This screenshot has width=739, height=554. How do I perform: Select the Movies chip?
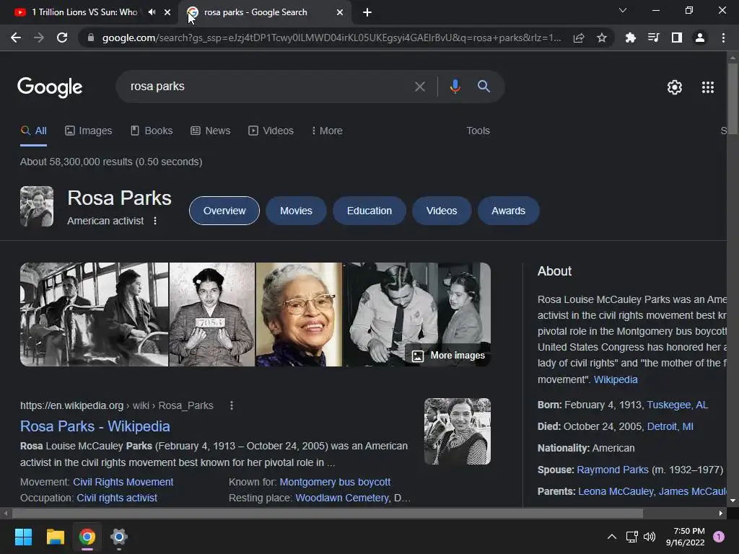coord(296,211)
